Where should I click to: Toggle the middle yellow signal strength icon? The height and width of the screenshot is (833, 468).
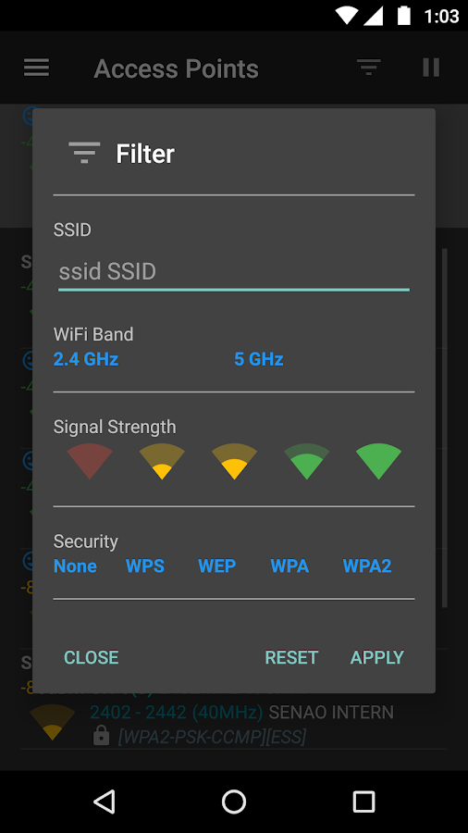(x=234, y=461)
